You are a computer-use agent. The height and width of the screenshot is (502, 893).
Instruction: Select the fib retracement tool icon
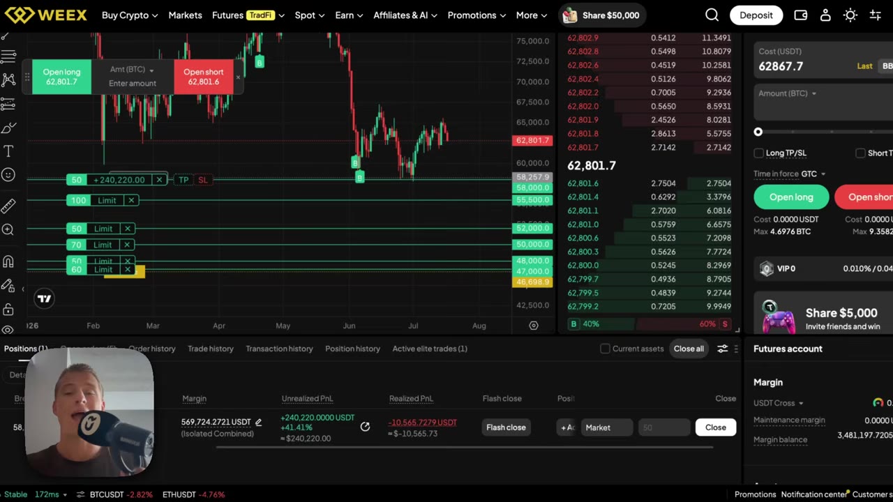click(8, 104)
